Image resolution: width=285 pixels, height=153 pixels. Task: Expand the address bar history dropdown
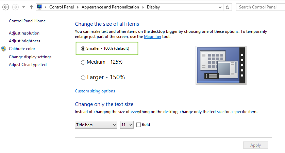220,7
